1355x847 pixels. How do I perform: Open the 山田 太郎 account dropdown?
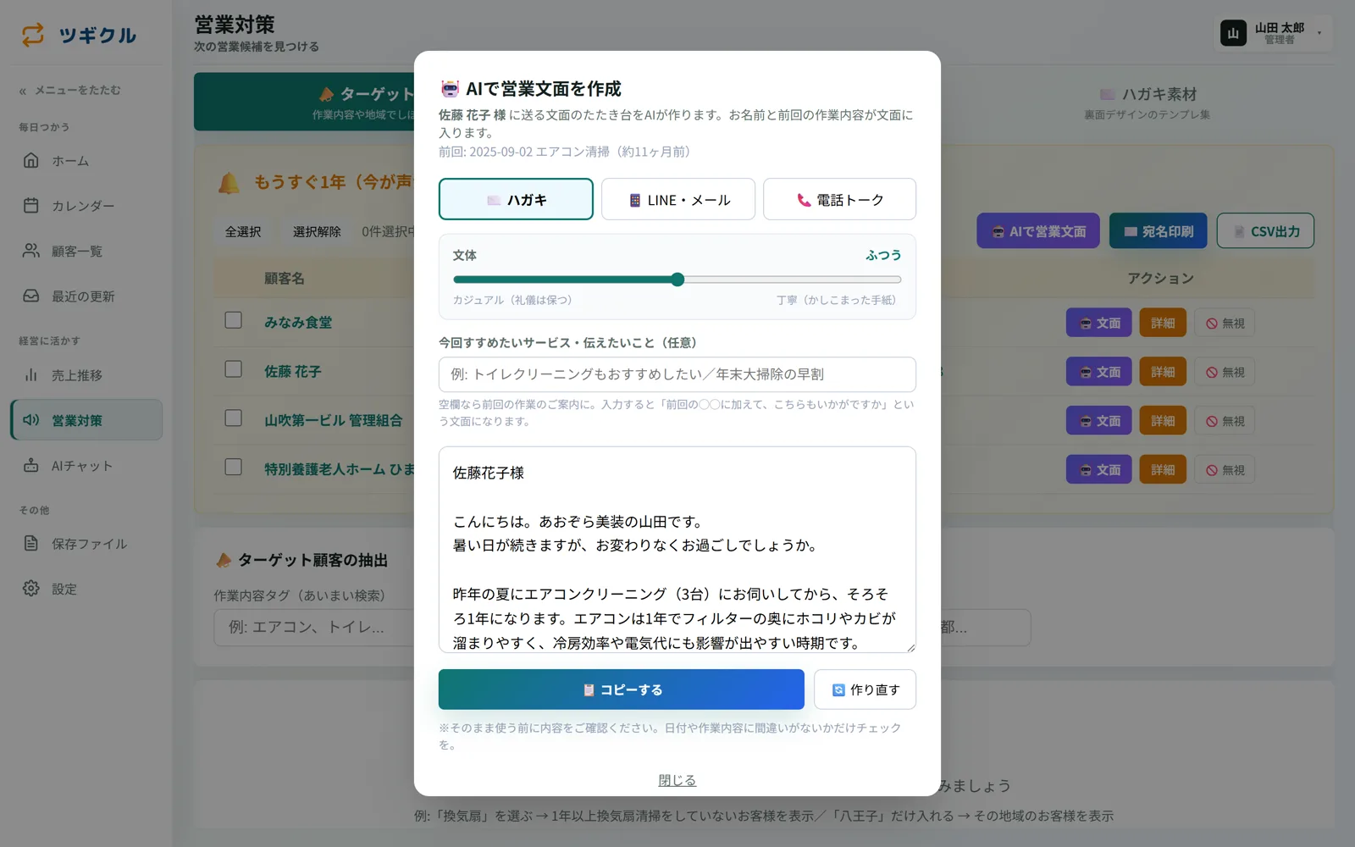[x=1274, y=34]
